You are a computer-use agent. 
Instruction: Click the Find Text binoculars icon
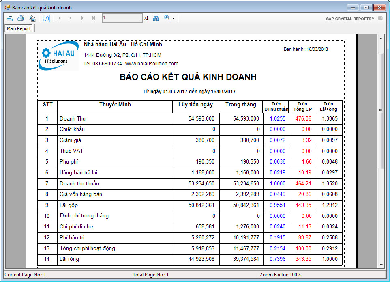click(156, 18)
